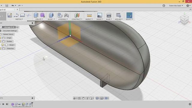The image size is (192, 108).
Task: Open the job status clock icon
Action: pos(164,6)
